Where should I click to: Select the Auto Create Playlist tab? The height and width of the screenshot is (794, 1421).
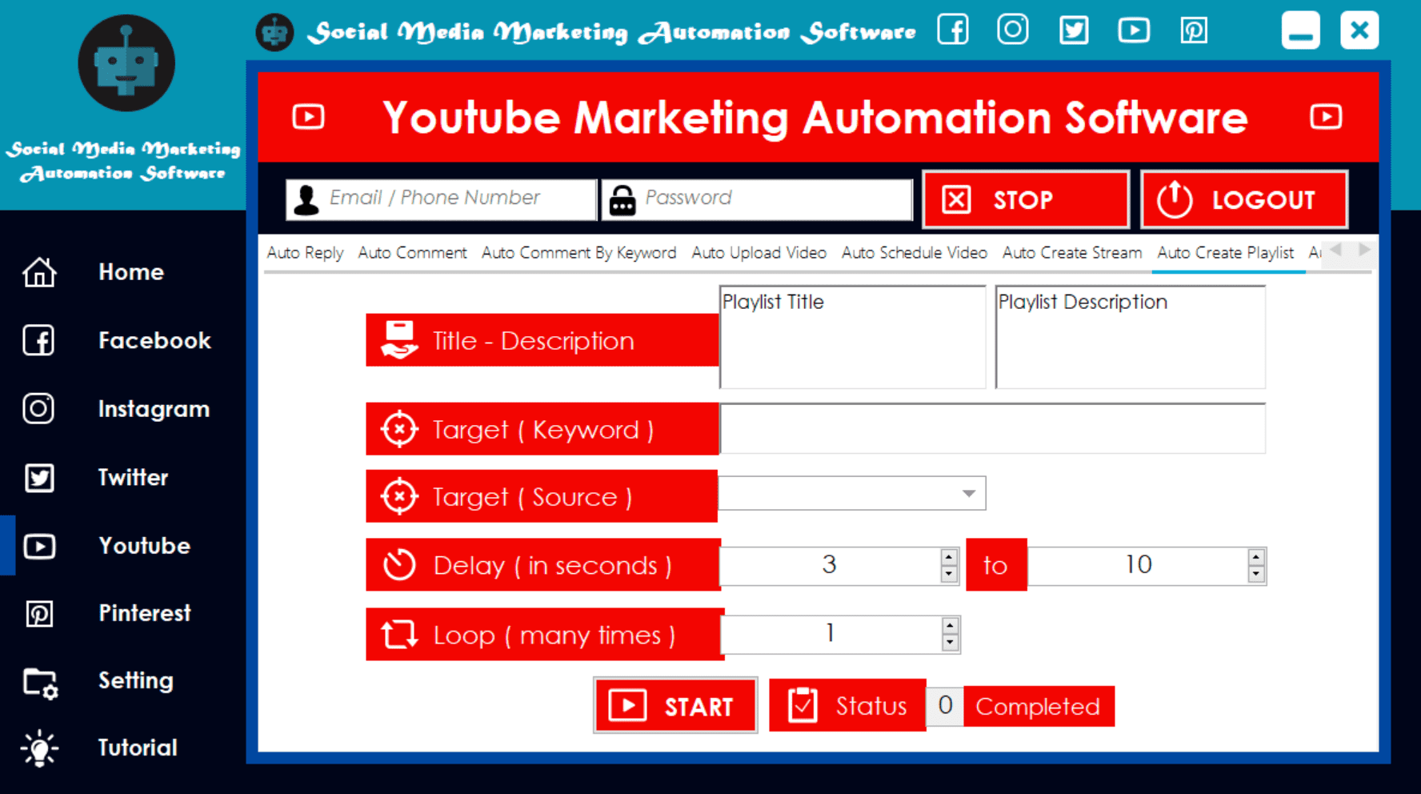click(1225, 253)
